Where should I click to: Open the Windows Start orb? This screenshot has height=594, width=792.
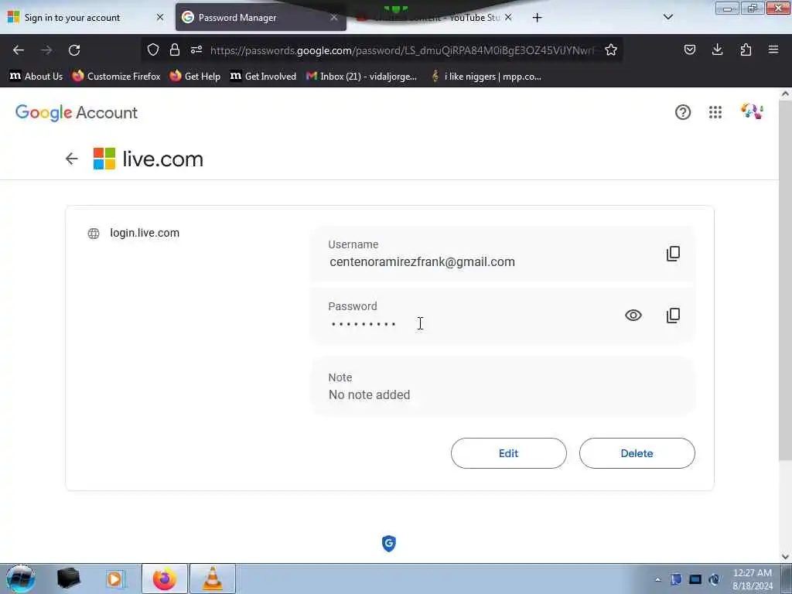pyautogui.click(x=21, y=579)
